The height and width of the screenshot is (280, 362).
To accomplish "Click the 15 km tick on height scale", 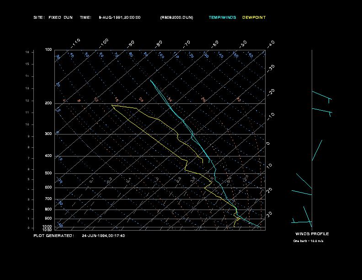I will (x=27, y=64).
